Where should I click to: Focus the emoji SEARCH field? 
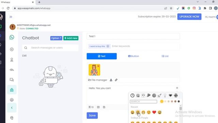click(x=143, y=101)
